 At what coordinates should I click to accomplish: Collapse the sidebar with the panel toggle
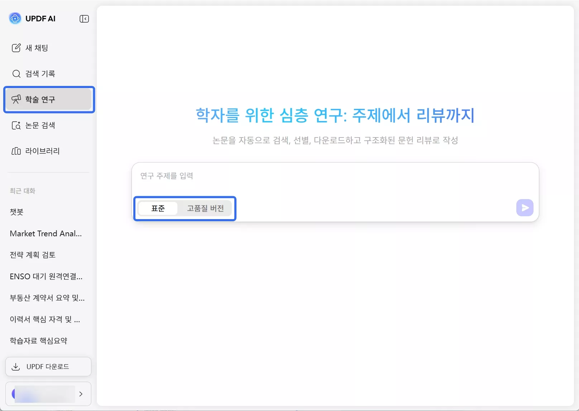[84, 19]
